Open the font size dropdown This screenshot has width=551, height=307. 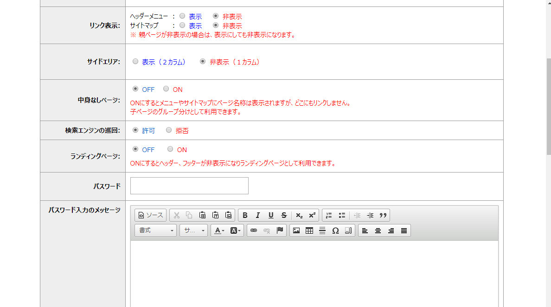[x=193, y=230]
